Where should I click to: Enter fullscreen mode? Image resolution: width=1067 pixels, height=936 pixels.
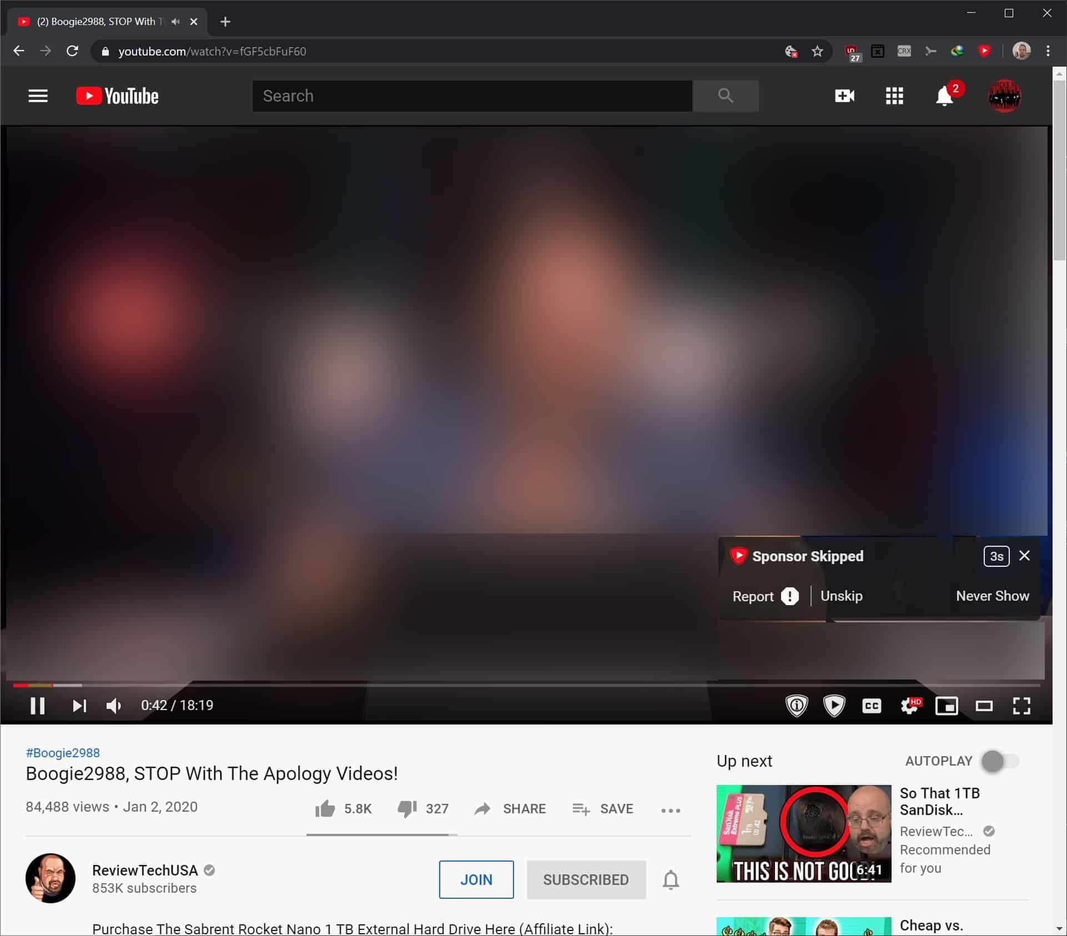point(1023,706)
